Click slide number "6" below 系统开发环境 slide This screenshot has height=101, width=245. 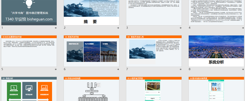pyautogui.click(x=65, y=69)
